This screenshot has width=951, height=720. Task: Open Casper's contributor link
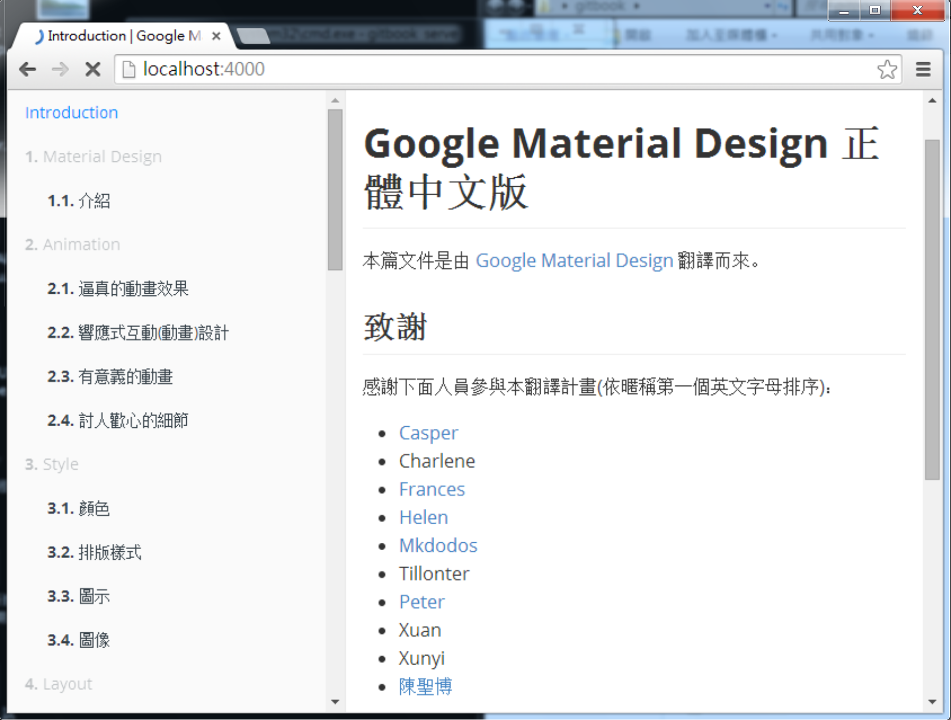click(x=429, y=433)
